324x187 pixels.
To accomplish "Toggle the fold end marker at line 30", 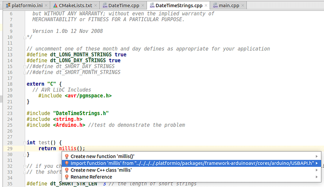I will coord(25,155).
